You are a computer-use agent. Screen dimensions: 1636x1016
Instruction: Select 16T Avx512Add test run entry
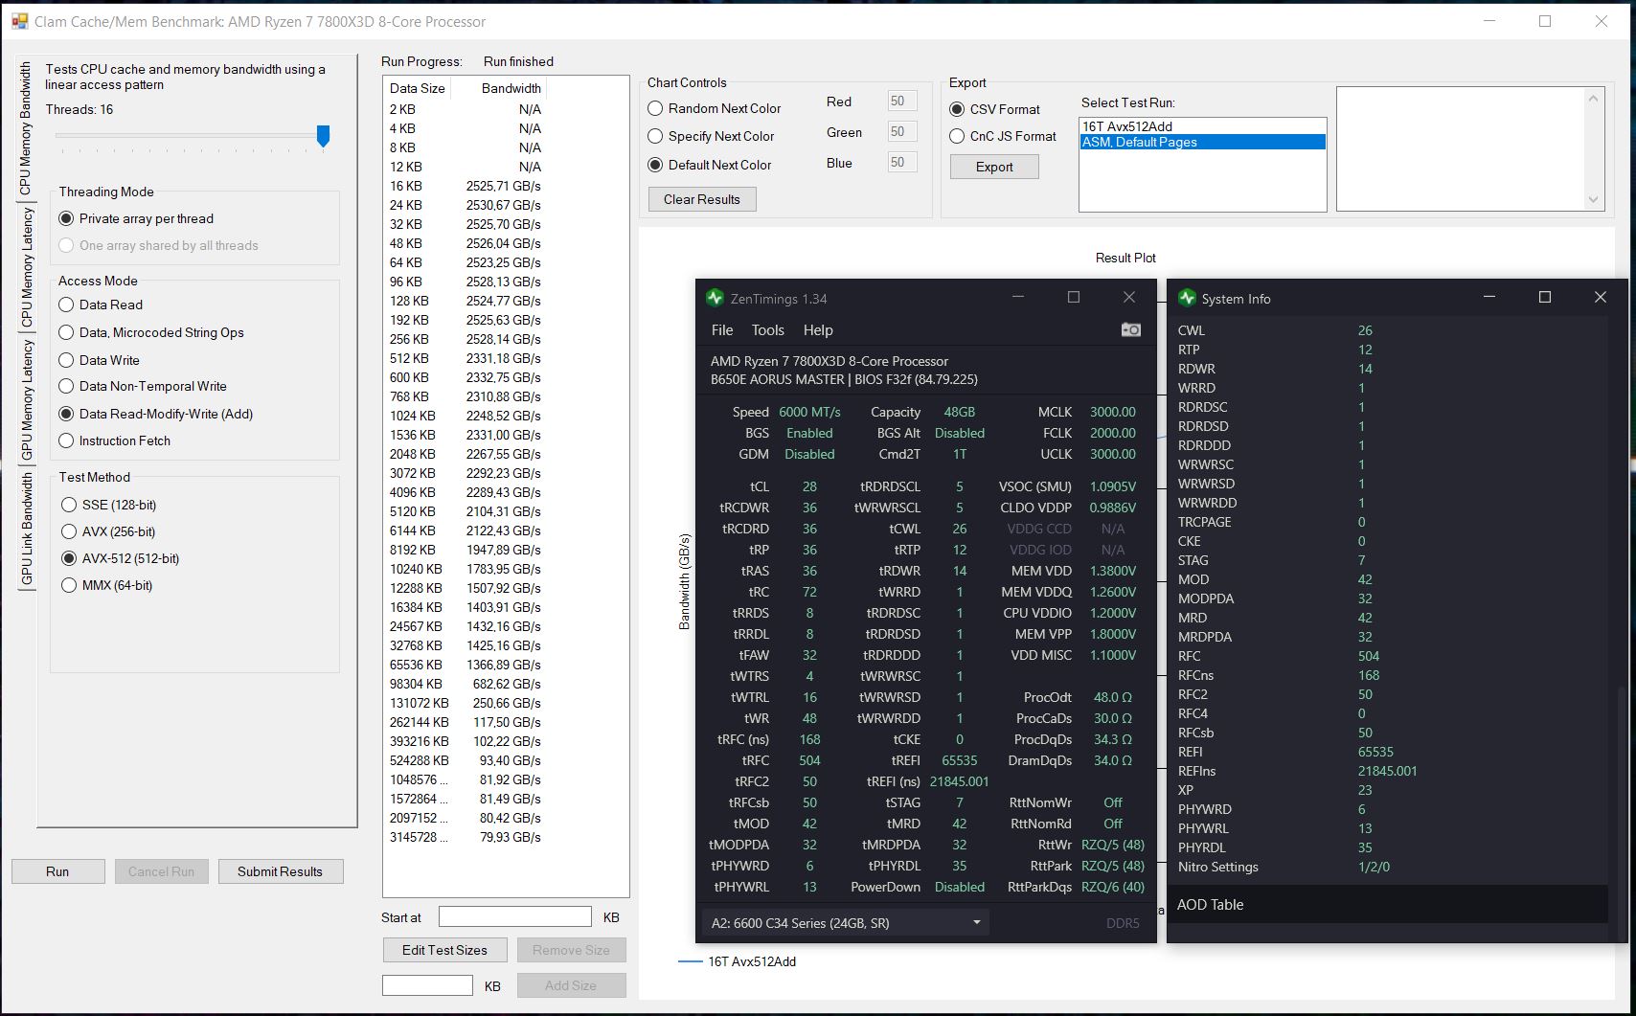1203,126
